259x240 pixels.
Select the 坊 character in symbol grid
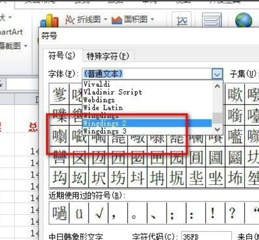coord(118,177)
